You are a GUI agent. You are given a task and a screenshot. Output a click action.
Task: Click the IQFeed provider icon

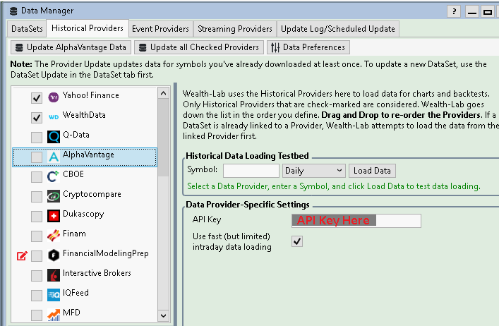[54, 295]
